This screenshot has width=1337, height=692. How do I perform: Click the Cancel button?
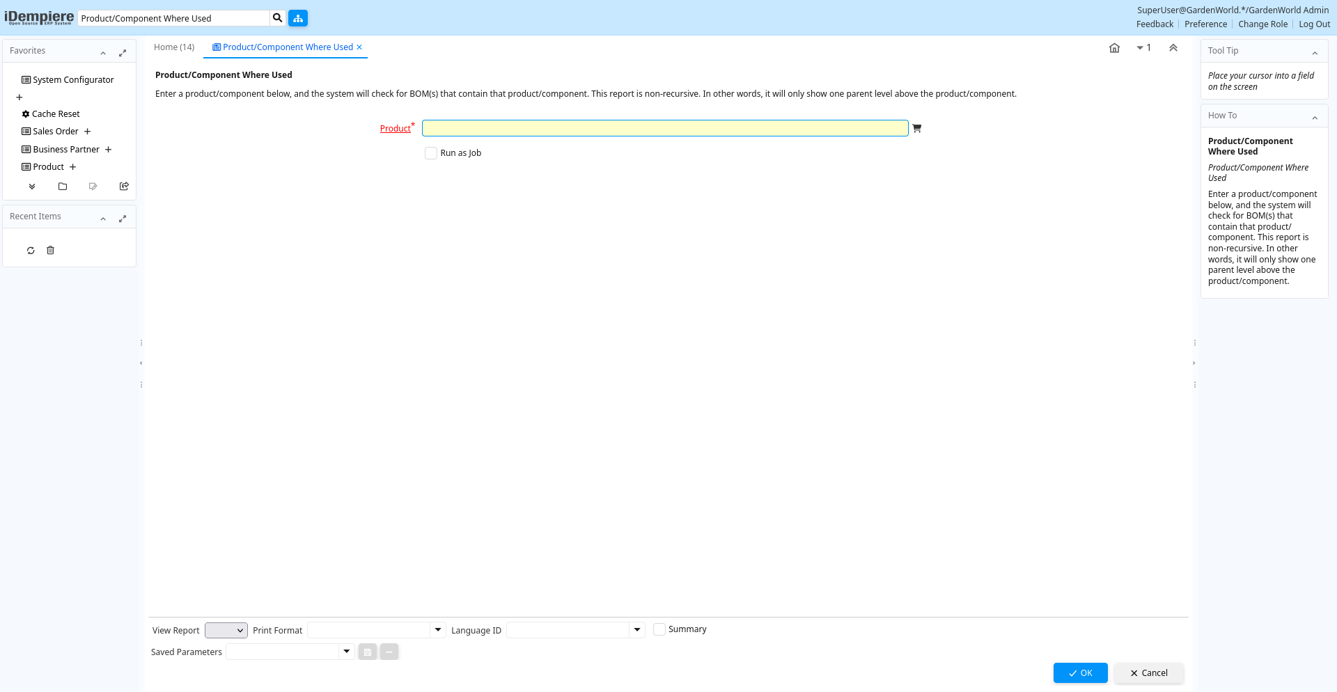(1148, 673)
